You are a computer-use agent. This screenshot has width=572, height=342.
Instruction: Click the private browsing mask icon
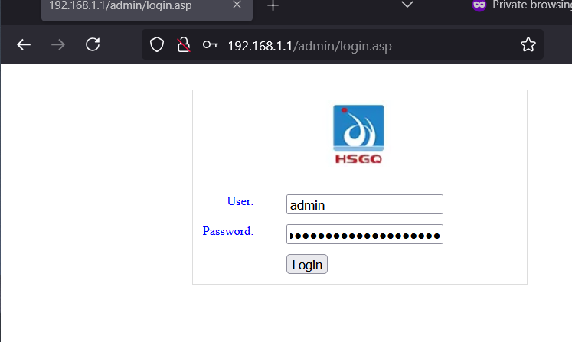click(x=479, y=5)
